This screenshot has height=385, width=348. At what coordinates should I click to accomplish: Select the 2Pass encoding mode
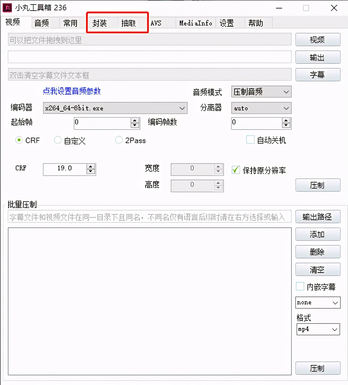click(x=119, y=140)
